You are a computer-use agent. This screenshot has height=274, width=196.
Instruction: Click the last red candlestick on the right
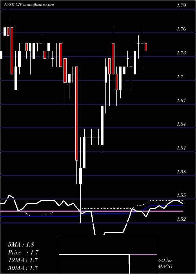click(146, 47)
